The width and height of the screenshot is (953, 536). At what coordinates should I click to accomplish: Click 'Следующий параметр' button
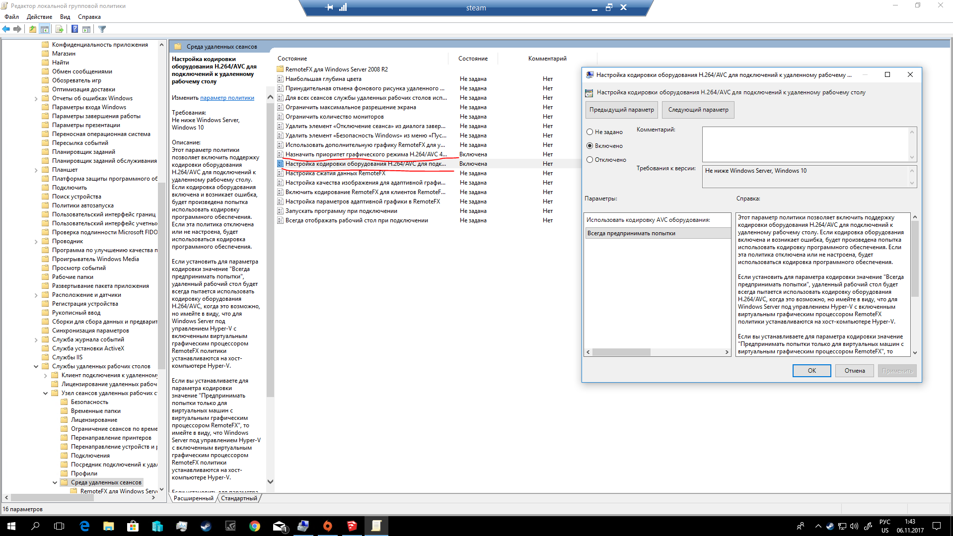click(698, 110)
